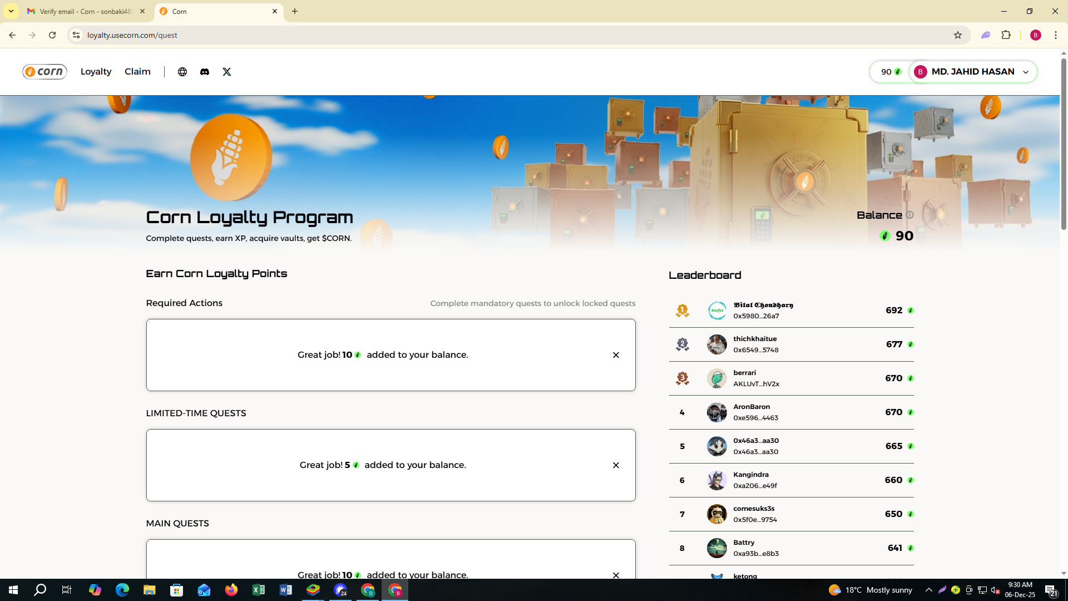Click the Balance info icon
The image size is (1068, 601).
tap(909, 215)
